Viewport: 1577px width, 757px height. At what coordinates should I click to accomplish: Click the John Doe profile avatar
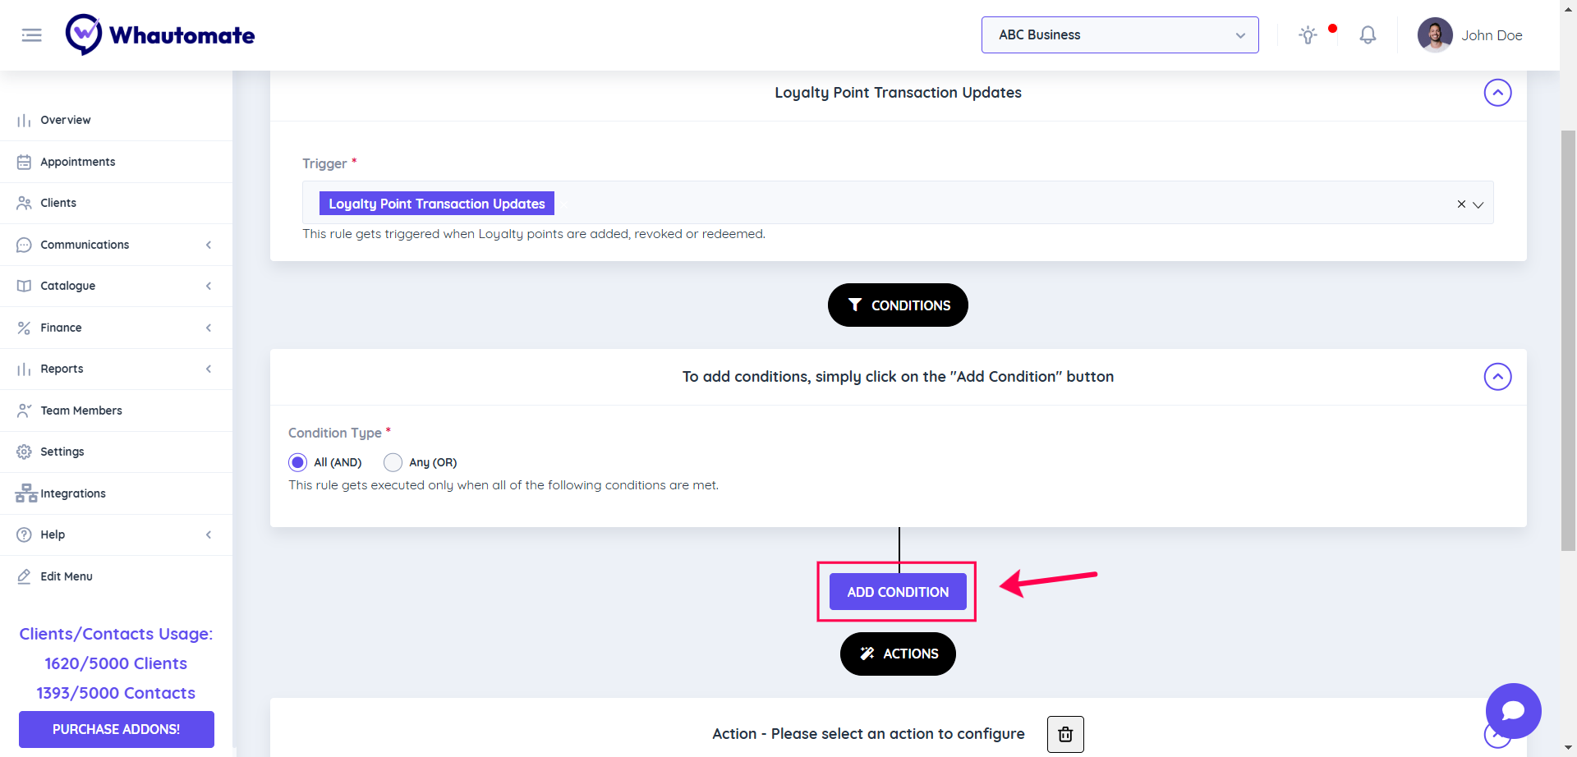pos(1434,35)
